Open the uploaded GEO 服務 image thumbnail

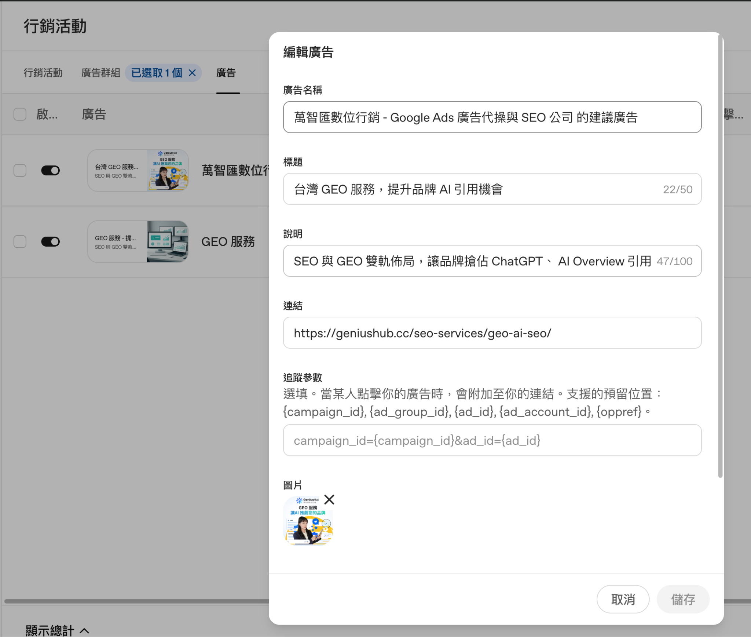click(308, 520)
